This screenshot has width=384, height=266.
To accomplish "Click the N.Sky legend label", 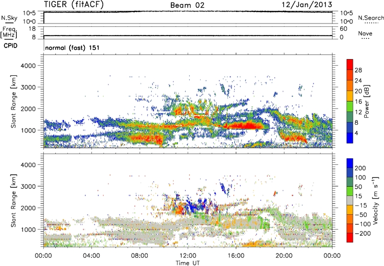I will (9, 18).
